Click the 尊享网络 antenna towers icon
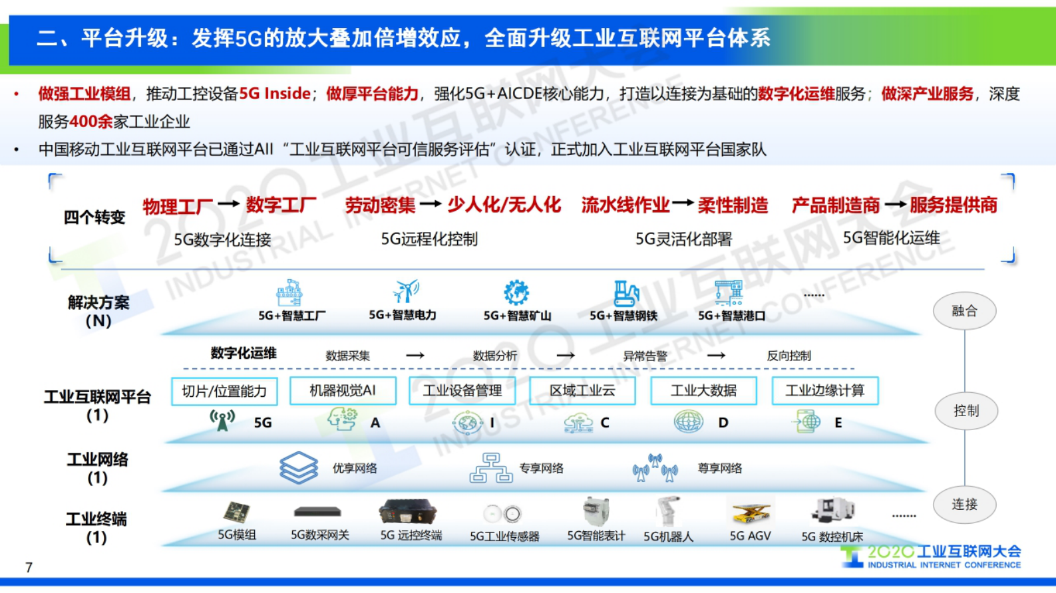This screenshot has width=1056, height=593. (x=655, y=468)
